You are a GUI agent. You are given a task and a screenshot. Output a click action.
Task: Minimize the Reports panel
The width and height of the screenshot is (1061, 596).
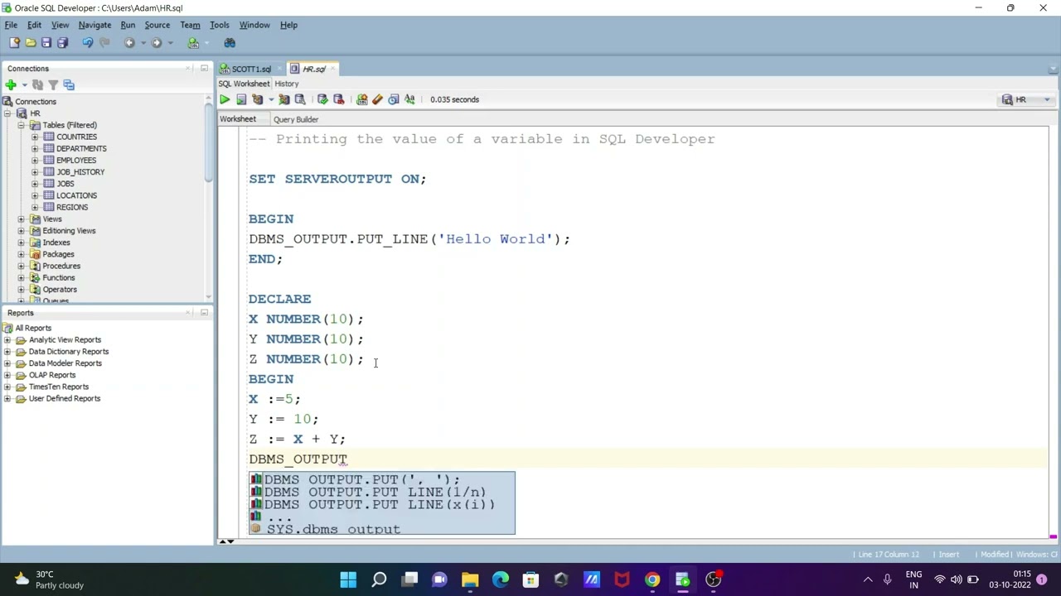click(204, 313)
